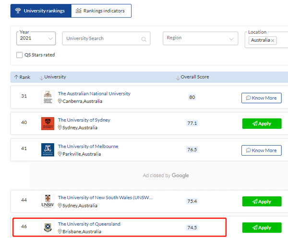The height and width of the screenshot is (238, 288).
Task: Click the University of Queensland crest logo
Action: click(x=48, y=227)
